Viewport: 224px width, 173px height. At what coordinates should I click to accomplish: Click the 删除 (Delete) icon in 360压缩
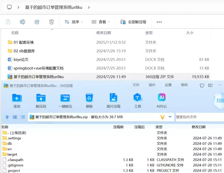[89, 98]
